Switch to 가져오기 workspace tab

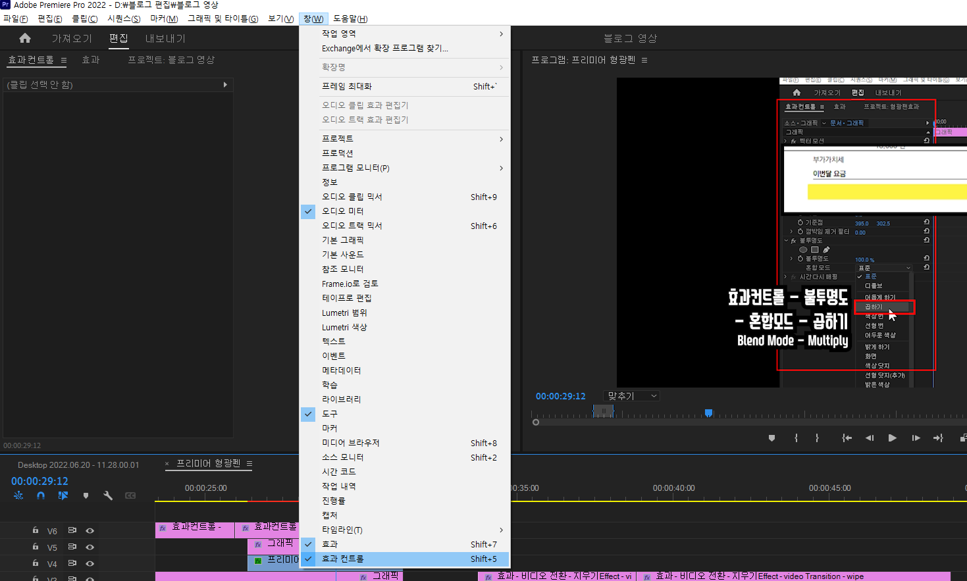(x=72, y=38)
